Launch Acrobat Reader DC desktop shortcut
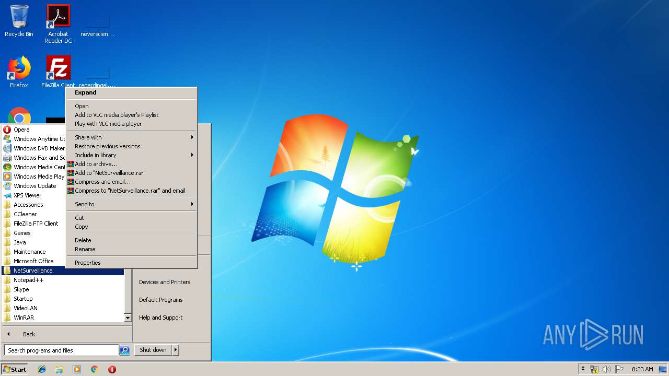The image size is (669, 376). (x=58, y=23)
